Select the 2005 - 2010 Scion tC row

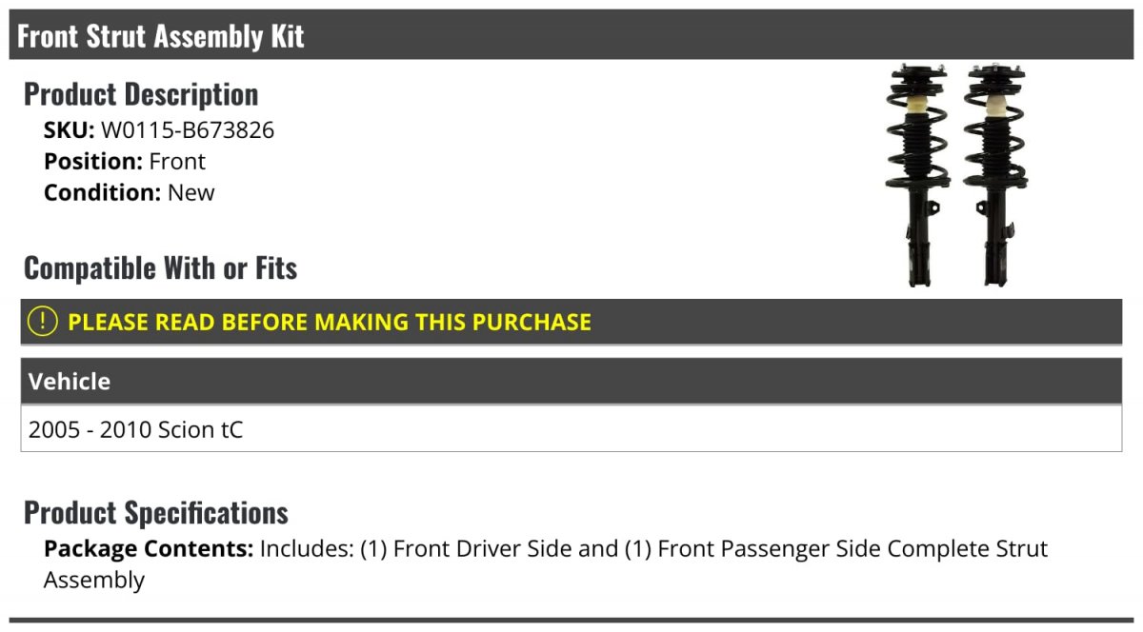click(x=135, y=430)
